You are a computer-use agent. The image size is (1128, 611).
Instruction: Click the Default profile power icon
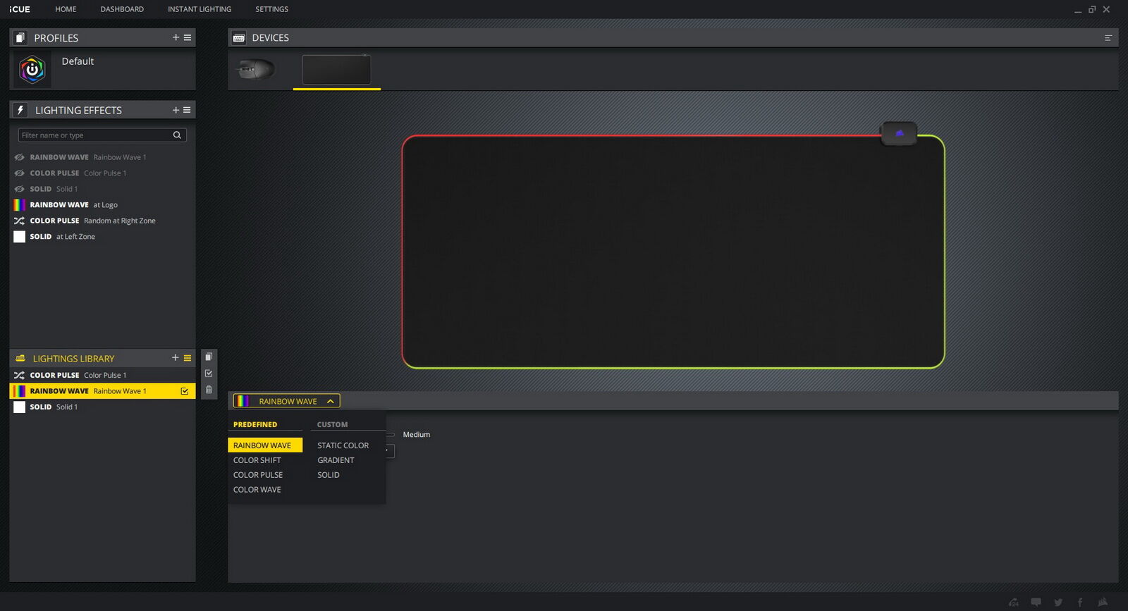tap(32, 70)
